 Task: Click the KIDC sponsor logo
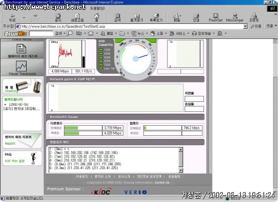(101, 192)
